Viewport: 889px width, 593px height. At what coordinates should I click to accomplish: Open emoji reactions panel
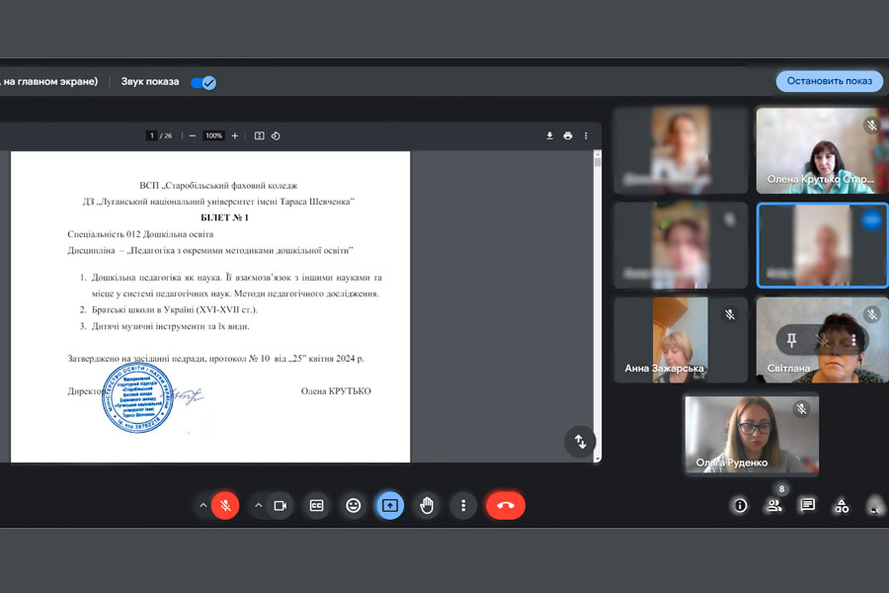pyautogui.click(x=354, y=505)
